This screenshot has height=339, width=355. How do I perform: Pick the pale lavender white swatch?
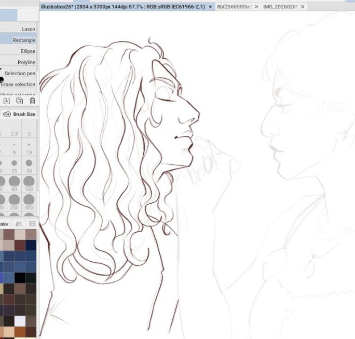20,321
